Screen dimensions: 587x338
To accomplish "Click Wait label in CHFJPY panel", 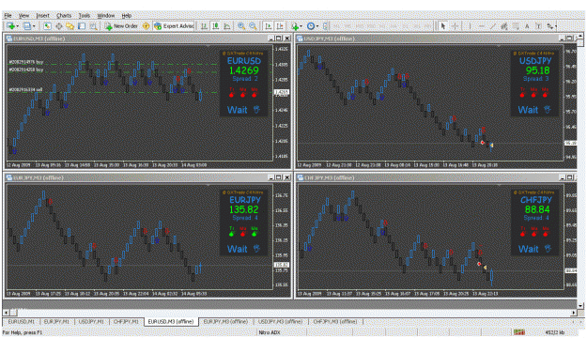I will [x=528, y=249].
